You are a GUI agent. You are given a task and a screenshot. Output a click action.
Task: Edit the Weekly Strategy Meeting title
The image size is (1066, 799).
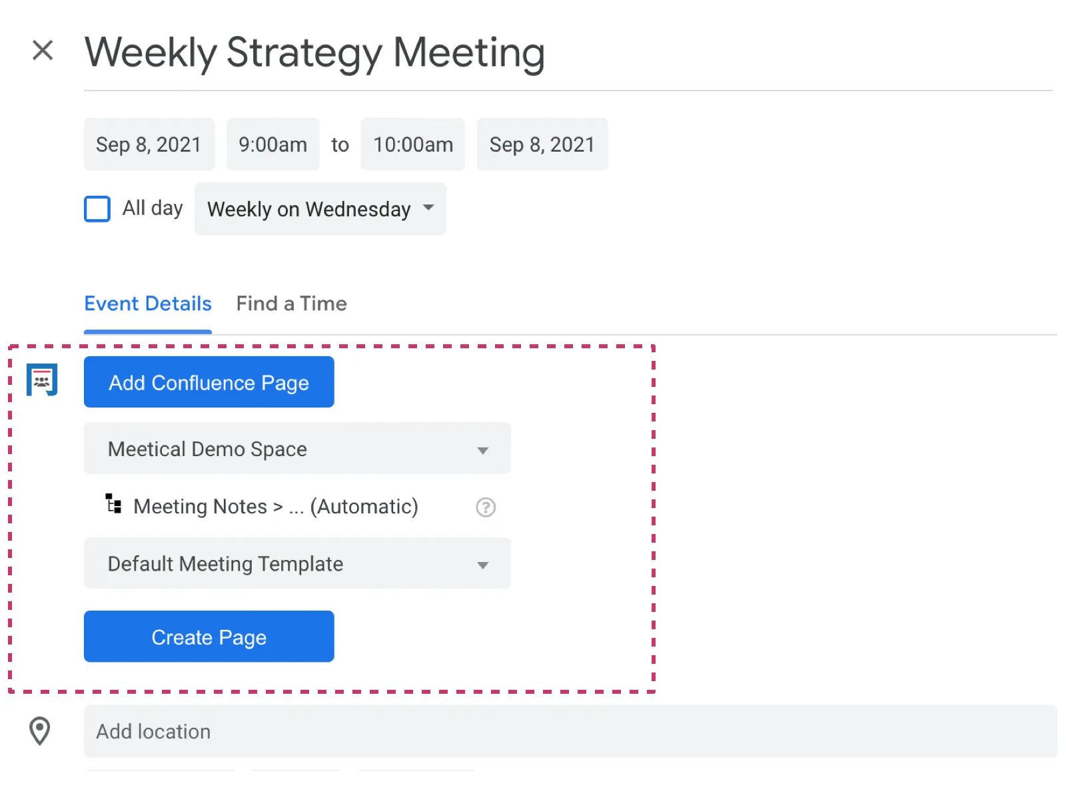pyautogui.click(x=314, y=53)
